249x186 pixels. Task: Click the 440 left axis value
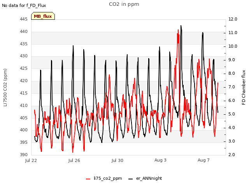[24, 32]
